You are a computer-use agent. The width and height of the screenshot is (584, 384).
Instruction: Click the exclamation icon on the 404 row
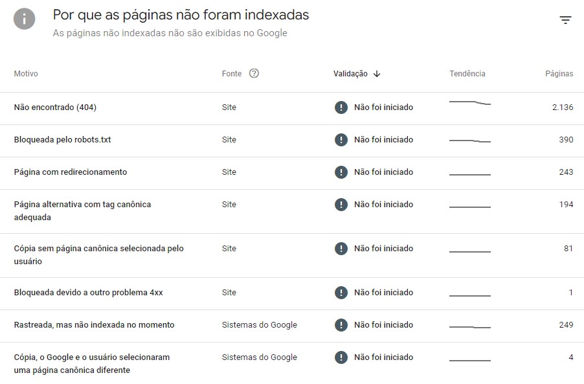[341, 107]
